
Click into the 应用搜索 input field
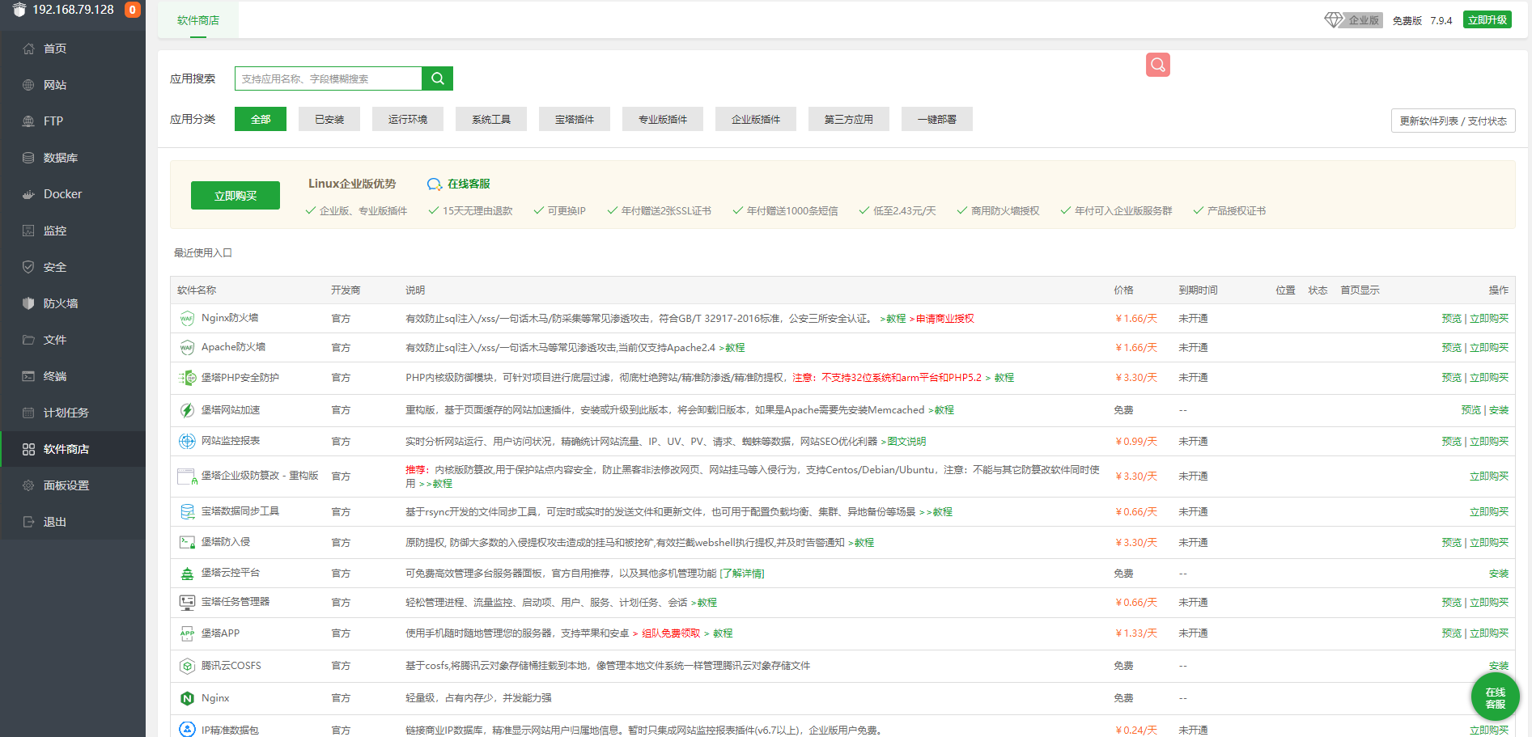[x=329, y=78]
